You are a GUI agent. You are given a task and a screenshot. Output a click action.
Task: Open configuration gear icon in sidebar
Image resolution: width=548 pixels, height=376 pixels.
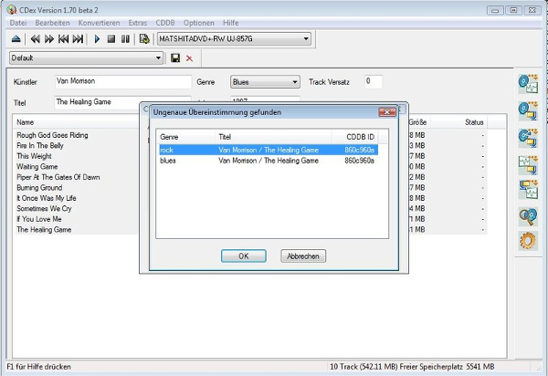[x=528, y=241]
